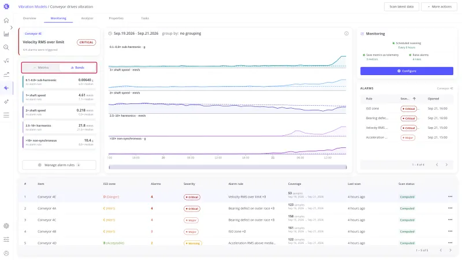Image resolution: width=462 pixels, height=260 pixels.
Task: Open the 3 metrics telemetry link
Action: [372, 60]
